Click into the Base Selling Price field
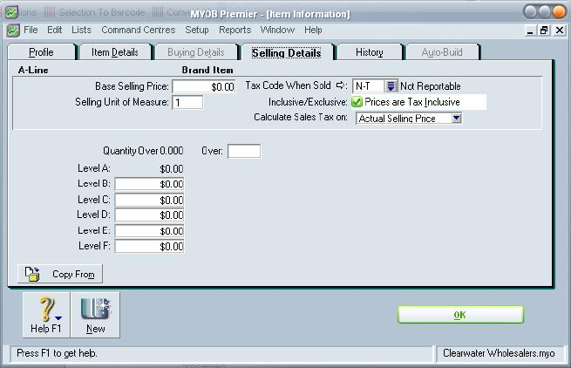The width and height of the screenshot is (571, 368). click(x=204, y=86)
